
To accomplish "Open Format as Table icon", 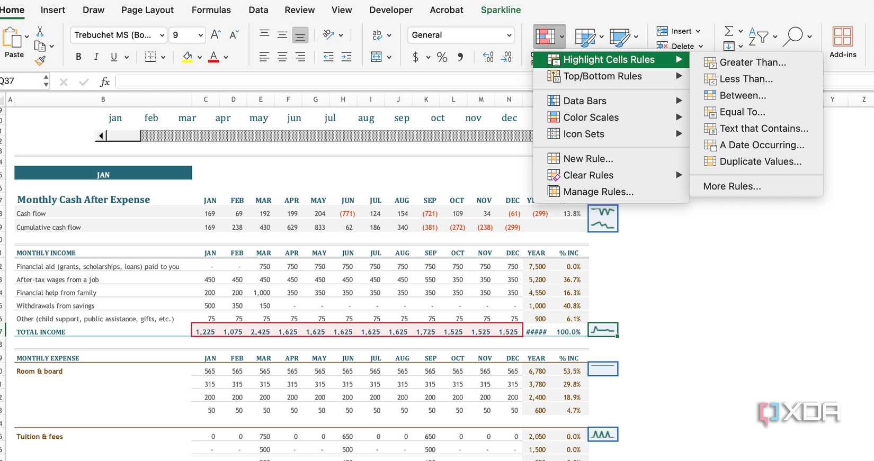I will point(585,37).
